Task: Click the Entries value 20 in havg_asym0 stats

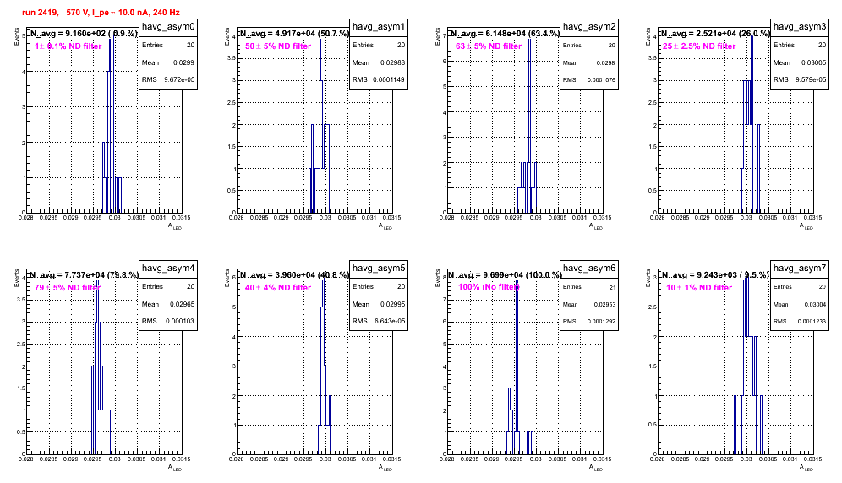Action: click(190, 45)
